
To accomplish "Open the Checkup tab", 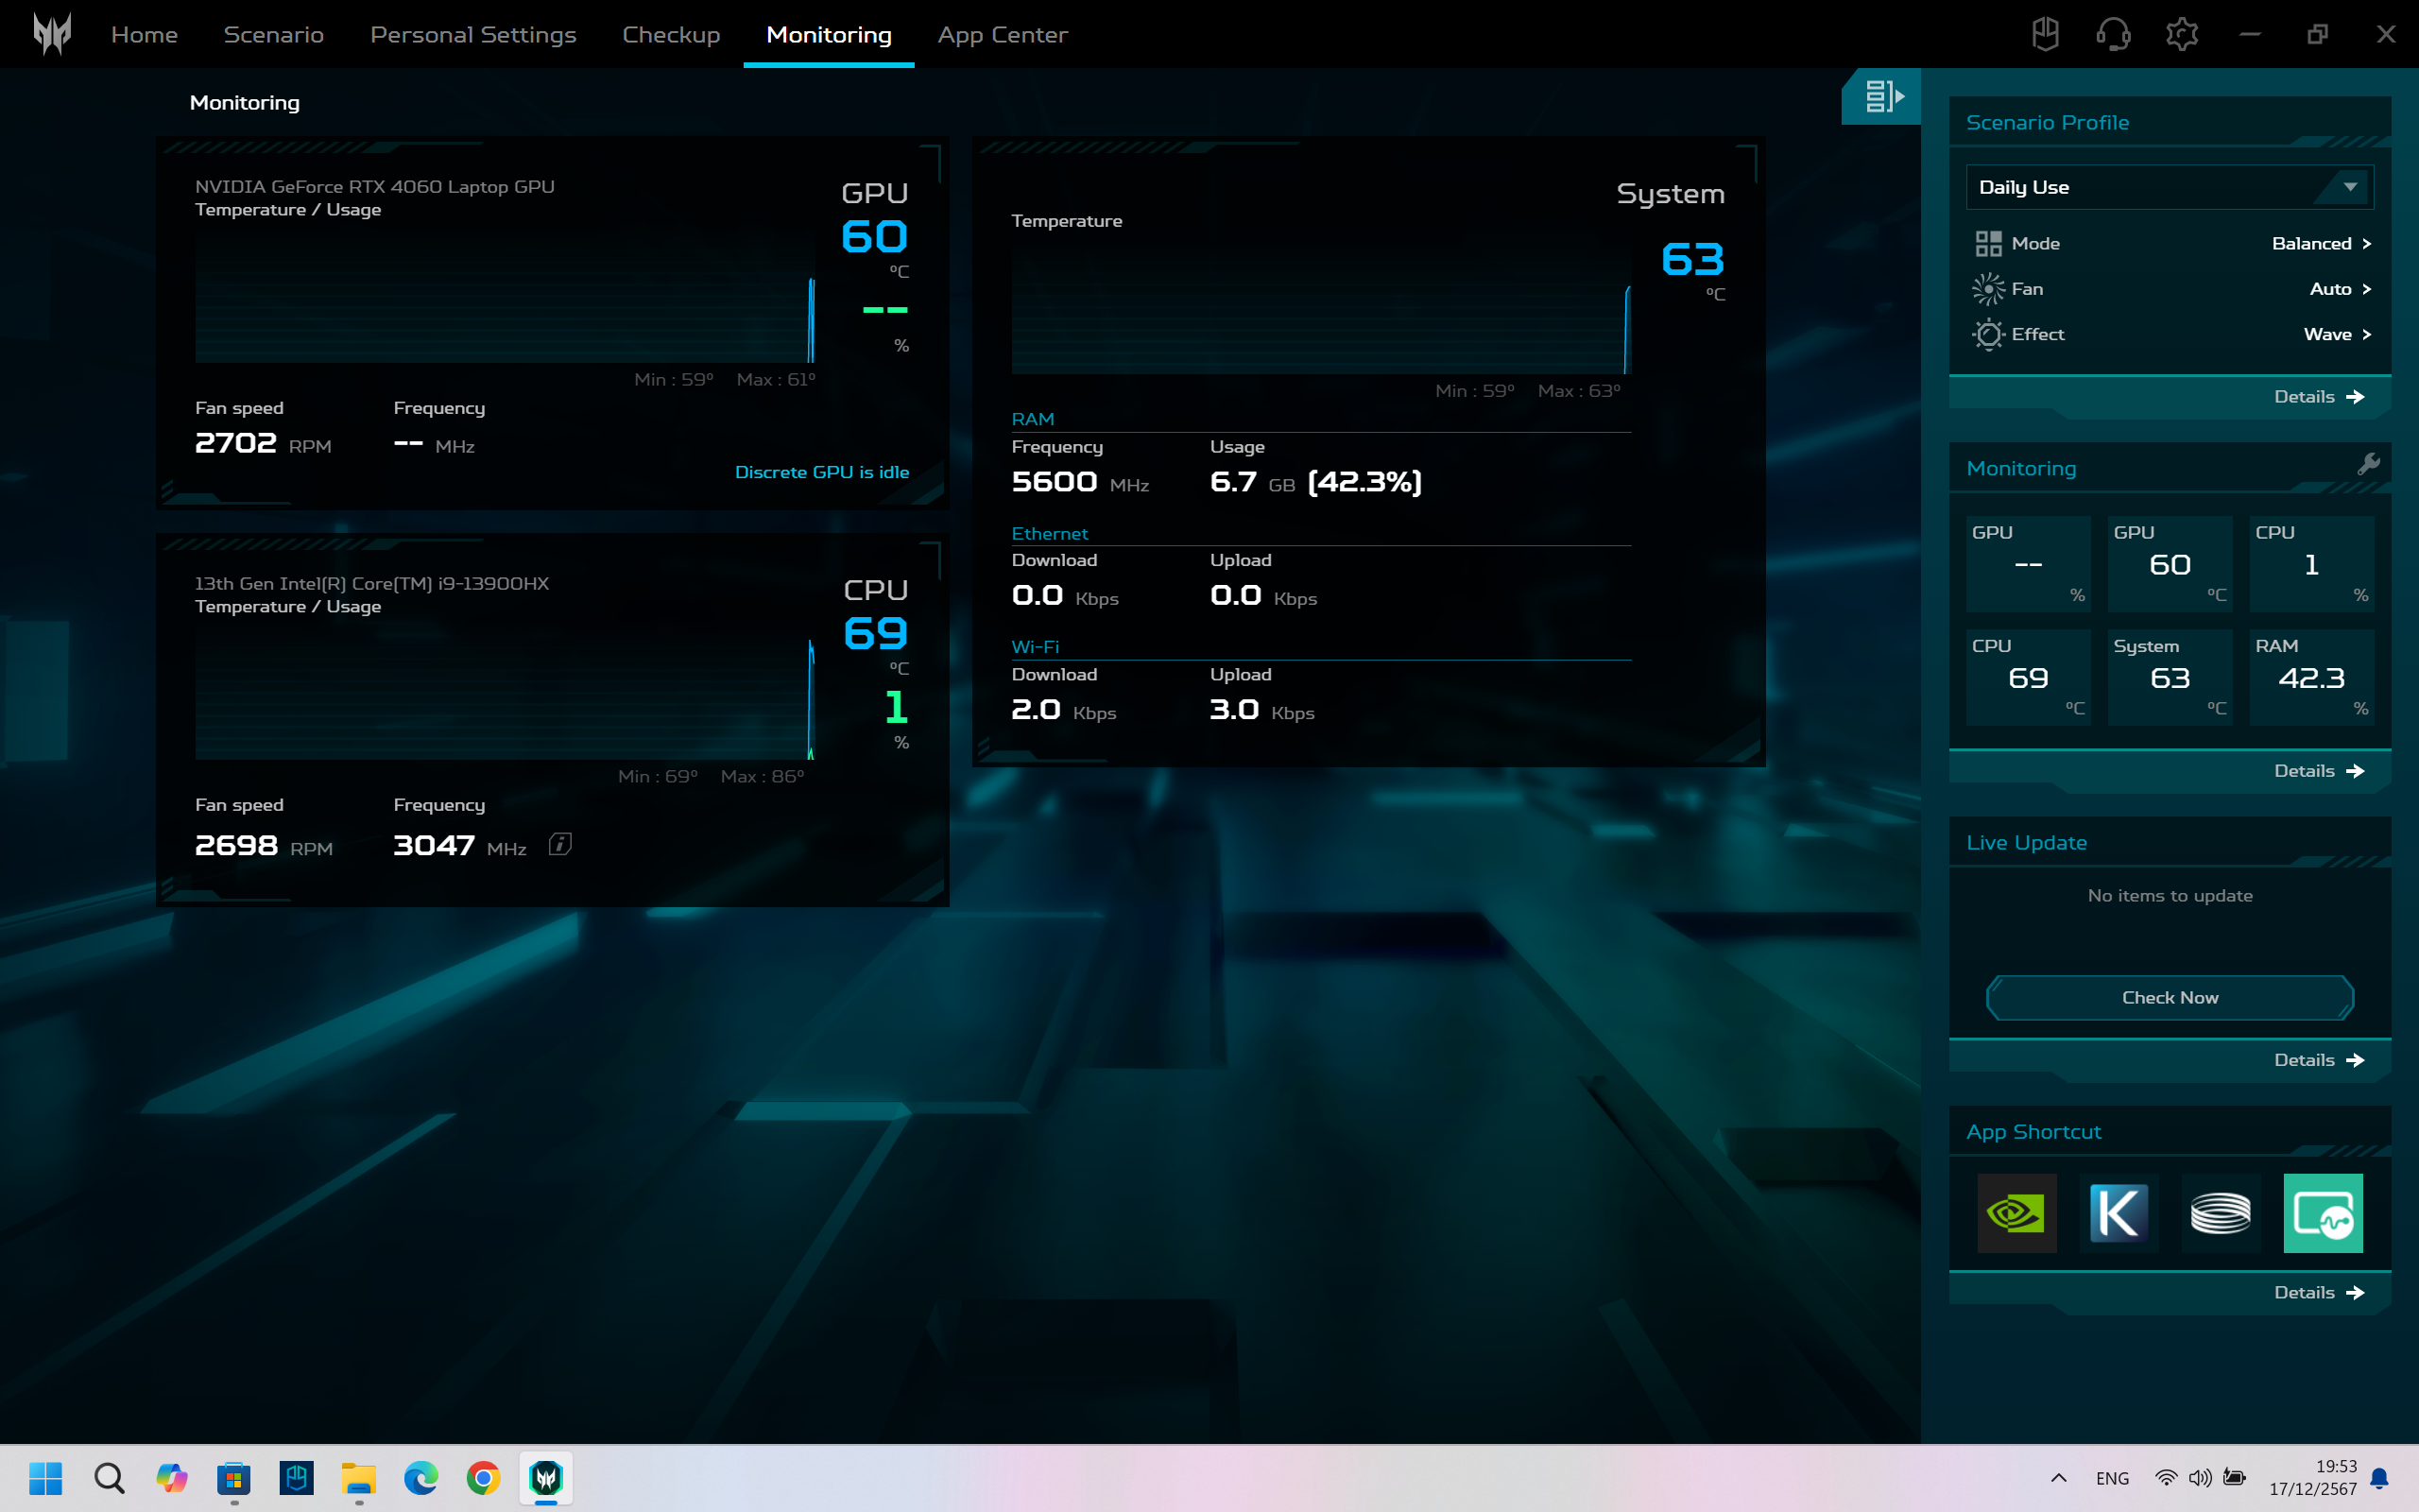I will pyautogui.click(x=671, y=34).
